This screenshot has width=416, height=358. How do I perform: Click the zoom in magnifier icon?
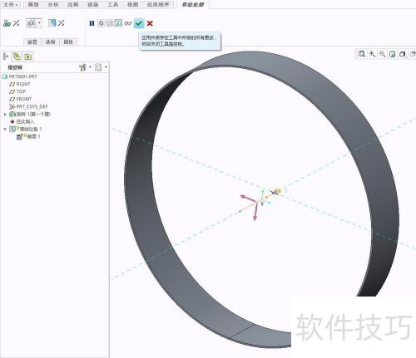pos(372,54)
